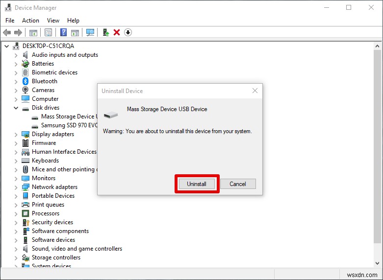This screenshot has width=383, height=280.
Task: Click the Keyboards category icon
Action: point(26,161)
